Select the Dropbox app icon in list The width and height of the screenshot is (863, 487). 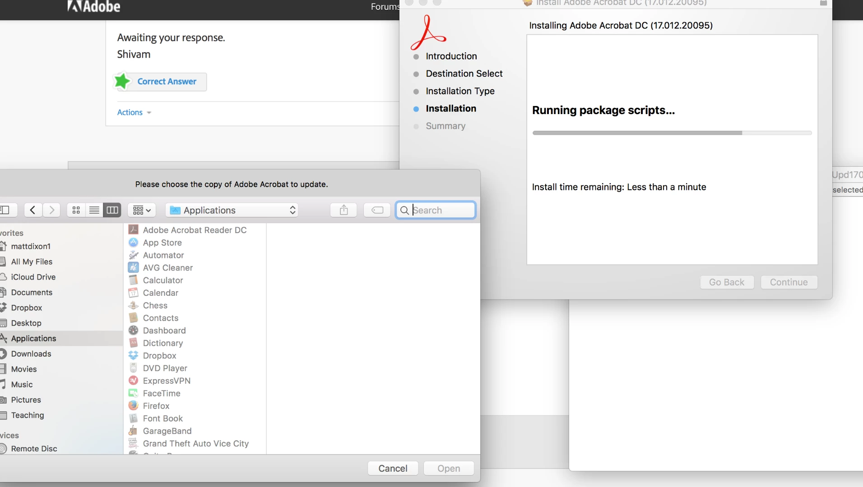pyautogui.click(x=133, y=356)
